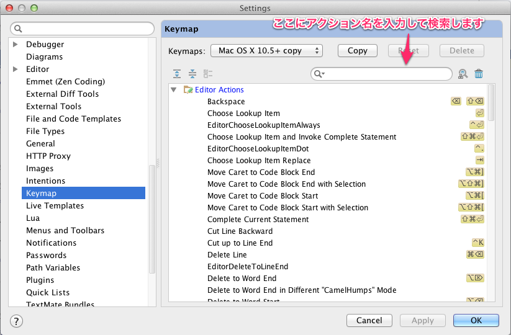This screenshot has height=335, width=511.
Task: Select Live Templates in settings list
Action: coord(55,206)
